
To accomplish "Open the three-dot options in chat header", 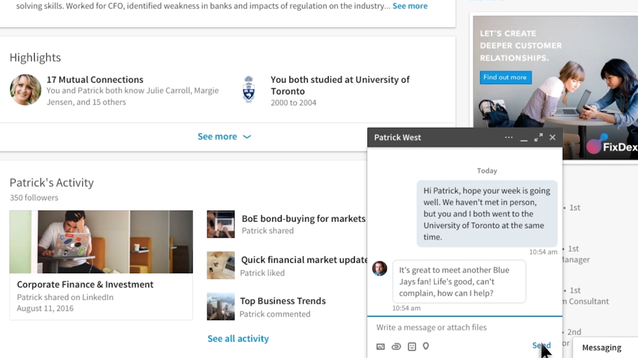I will [x=509, y=138].
